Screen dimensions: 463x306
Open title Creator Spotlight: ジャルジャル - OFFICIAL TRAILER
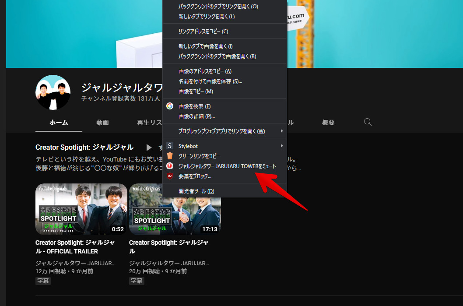point(75,246)
